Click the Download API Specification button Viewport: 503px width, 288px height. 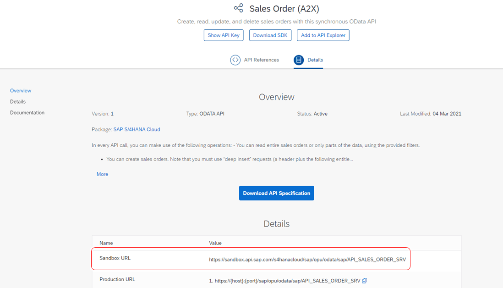(x=276, y=193)
